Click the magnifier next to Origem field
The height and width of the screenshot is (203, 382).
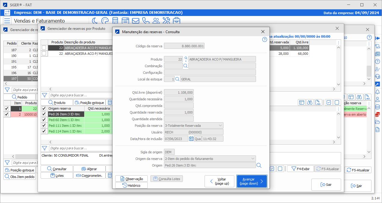(x=259, y=165)
